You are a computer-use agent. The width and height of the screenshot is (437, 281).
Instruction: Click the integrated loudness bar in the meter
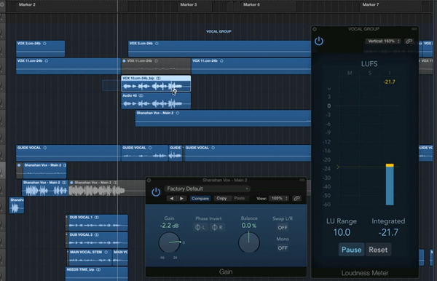390,184
